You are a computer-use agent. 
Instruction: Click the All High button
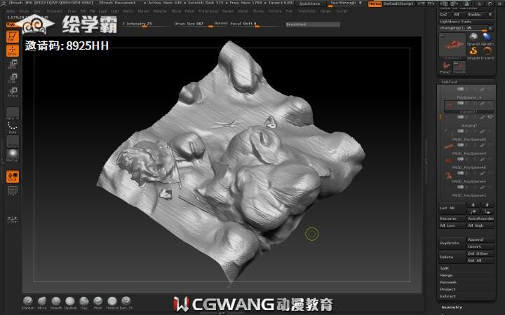480,225
